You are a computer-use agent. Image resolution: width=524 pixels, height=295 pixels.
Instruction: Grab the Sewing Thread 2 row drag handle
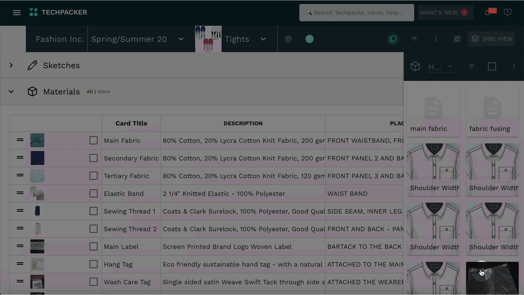[x=20, y=228]
